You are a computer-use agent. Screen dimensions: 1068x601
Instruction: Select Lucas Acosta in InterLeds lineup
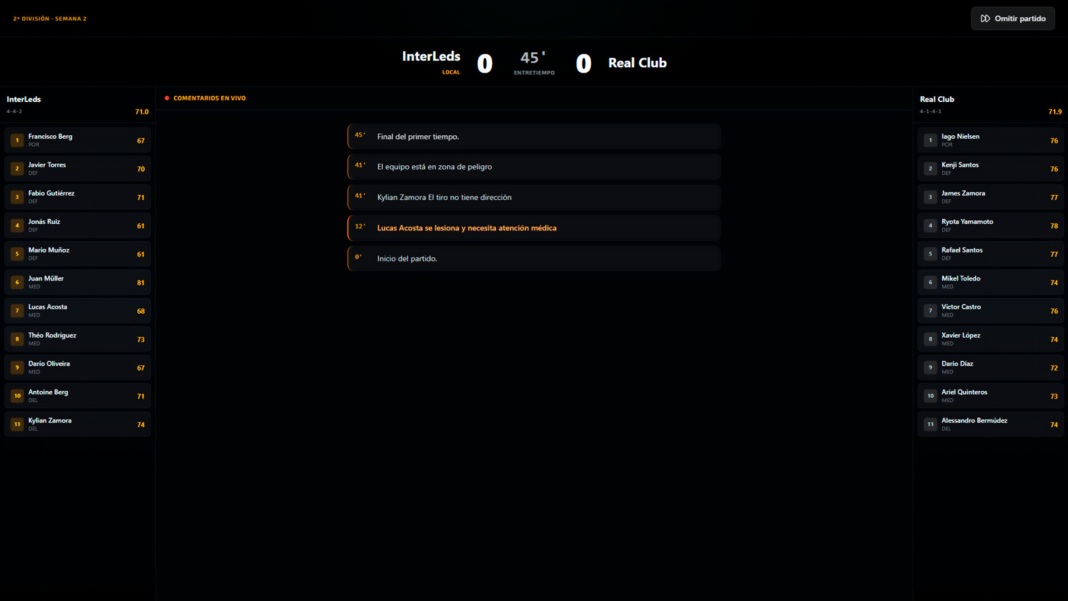point(78,311)
